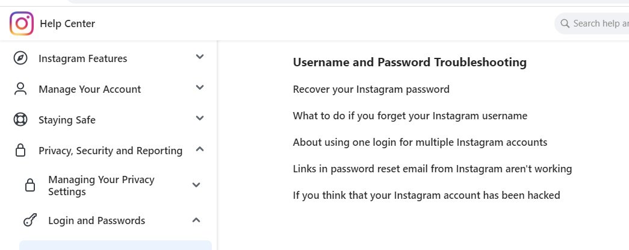Open article about one login for multiple accounts
The width and height of the screenshot is (629, 250).
pyautogui.click(x=420, y=142)
